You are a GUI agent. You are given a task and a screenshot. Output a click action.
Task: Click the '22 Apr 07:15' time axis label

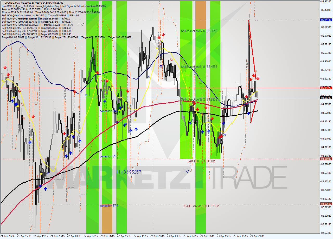pos(91,236)
